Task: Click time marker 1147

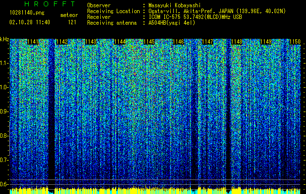Action: coord(207,42)
